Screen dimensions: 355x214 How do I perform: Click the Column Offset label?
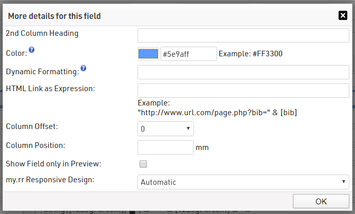coord(31,126)
